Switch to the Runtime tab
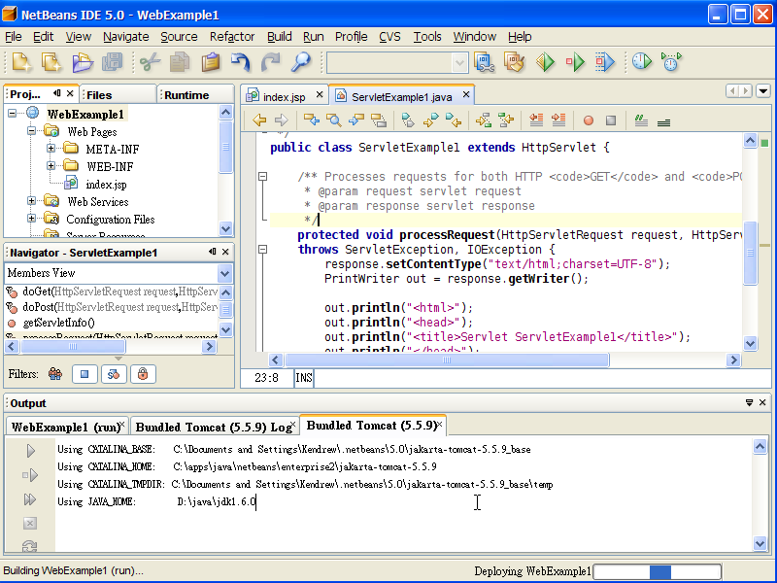 pyautogui.click(x=195, y=94)
